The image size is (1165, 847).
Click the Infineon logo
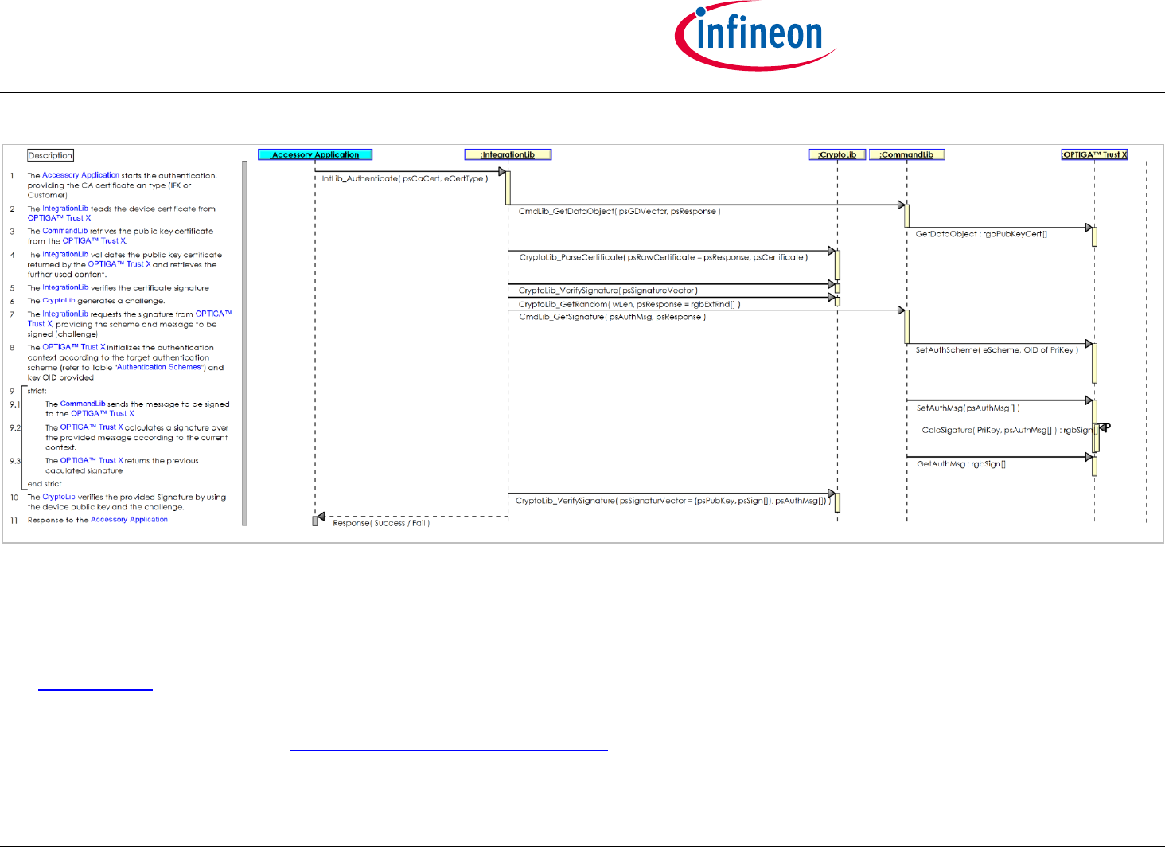click(755, 36)
